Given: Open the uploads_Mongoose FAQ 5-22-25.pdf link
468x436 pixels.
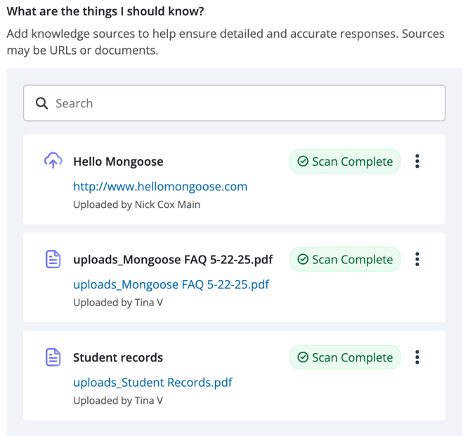Looking at the screenshot, I should [171, 284].
